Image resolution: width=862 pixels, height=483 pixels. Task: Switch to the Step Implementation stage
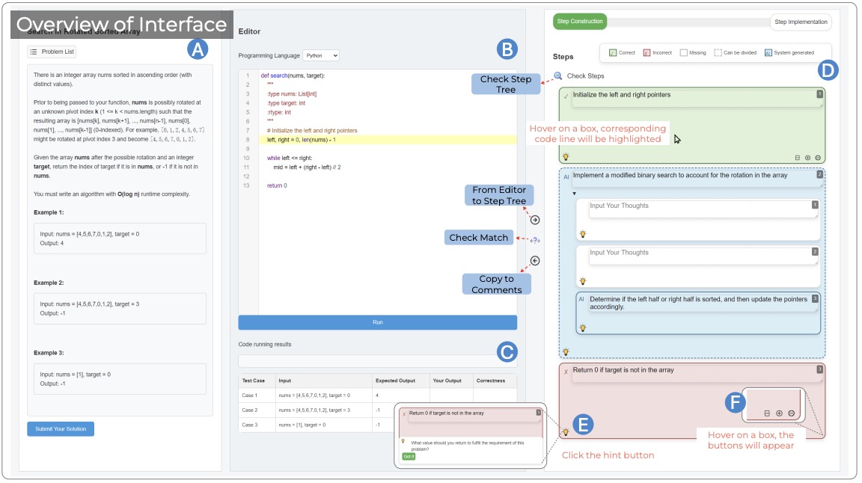[801, 22]
